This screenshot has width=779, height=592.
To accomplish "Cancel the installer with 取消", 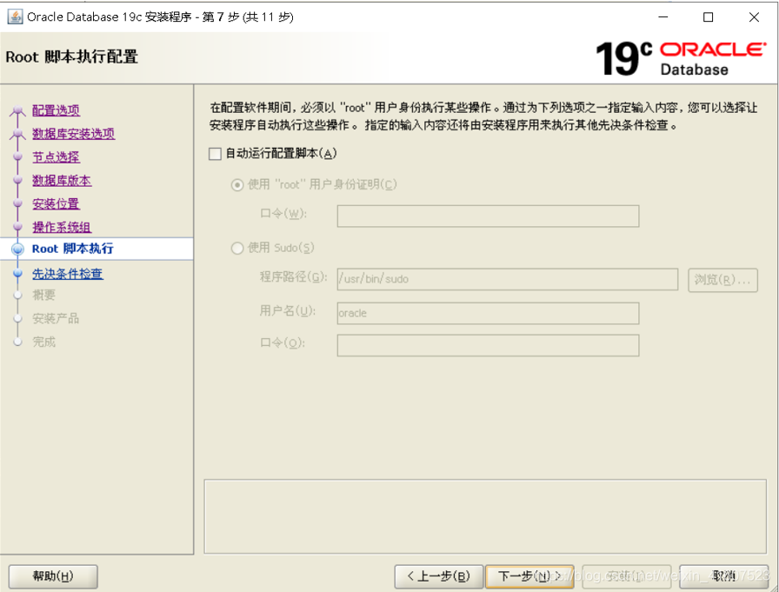I will click(724, 576).
